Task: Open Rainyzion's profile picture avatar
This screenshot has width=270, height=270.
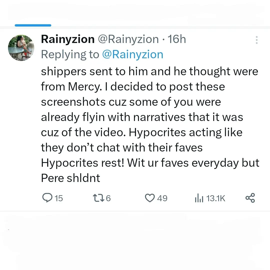Action: point(21,48)
